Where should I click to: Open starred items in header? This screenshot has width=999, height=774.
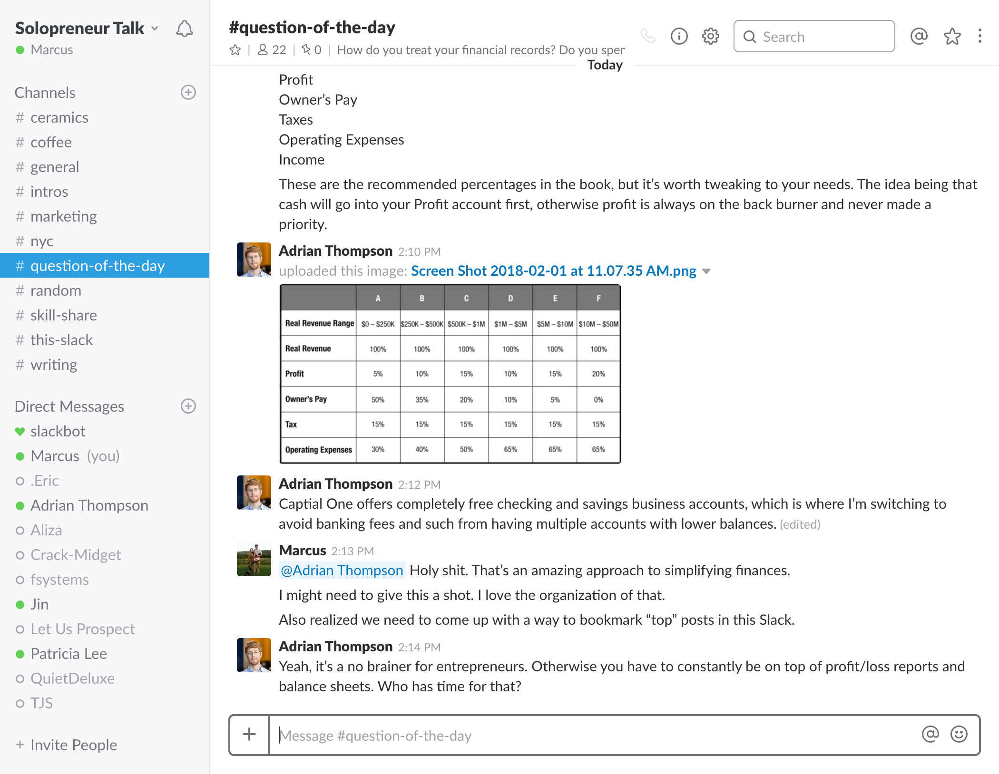tap(952, 36)
